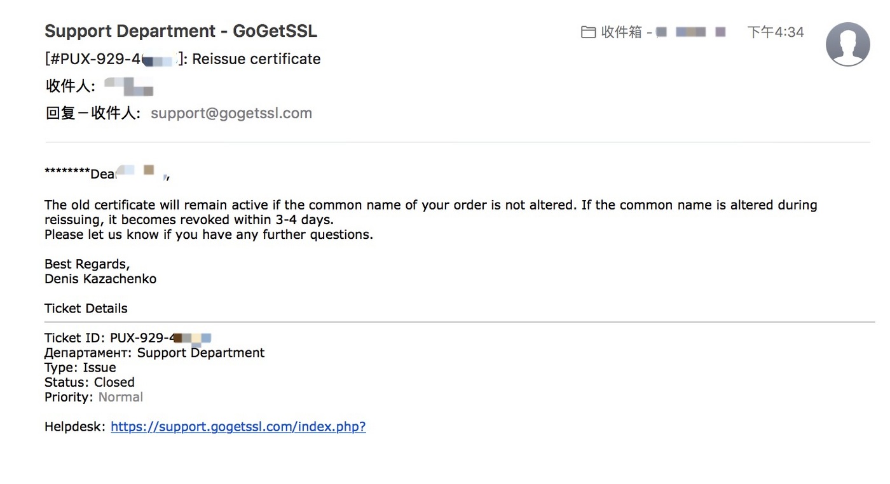
Task: Click the Priority Normal value
Action: pos(121,397)
